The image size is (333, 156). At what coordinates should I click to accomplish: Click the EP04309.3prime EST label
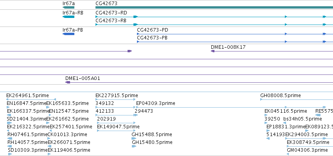click(x=156, y=103)
